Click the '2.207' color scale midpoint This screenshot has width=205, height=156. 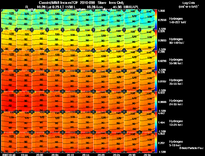(161, 143)
